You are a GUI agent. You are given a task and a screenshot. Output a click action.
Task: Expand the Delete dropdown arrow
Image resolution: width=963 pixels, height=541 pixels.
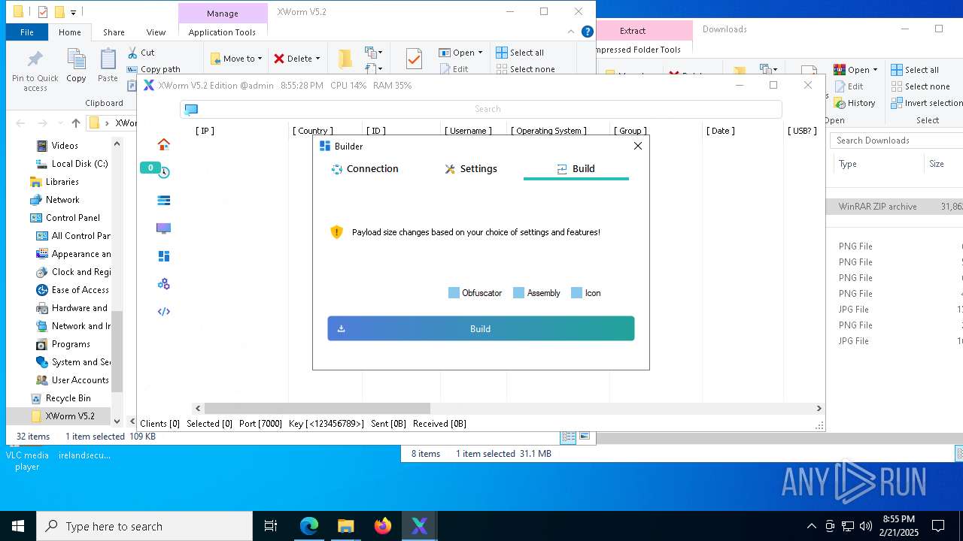click(317, 59)
